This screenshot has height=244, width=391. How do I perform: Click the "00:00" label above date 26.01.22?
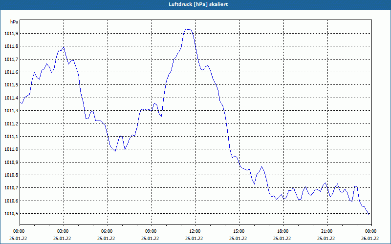tap(370, 231)
